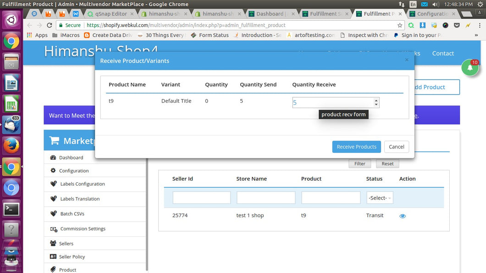Open the Status filter Select dropdown
Screen dimensions: 486x273
(x=380, y=198)
